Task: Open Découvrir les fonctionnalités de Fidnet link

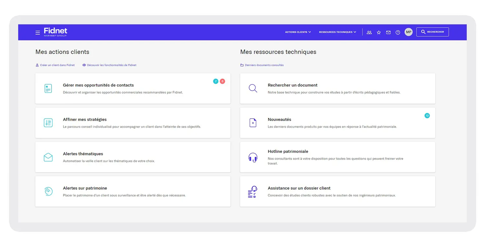Action: (109, 65)
